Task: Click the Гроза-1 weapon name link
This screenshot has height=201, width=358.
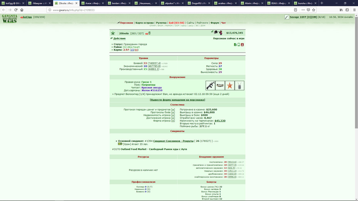Action: (146, 82)
